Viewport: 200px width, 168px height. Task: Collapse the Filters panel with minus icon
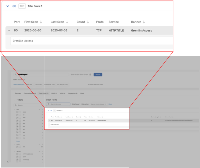point(14,100)
